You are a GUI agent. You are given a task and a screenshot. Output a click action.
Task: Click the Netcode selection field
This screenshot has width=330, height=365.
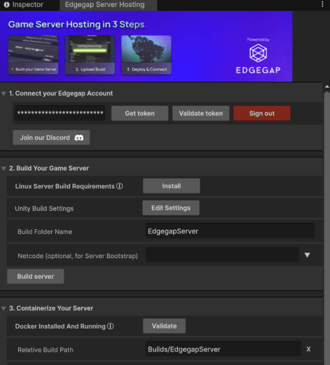pyautogui.click(x=222, y=255)
